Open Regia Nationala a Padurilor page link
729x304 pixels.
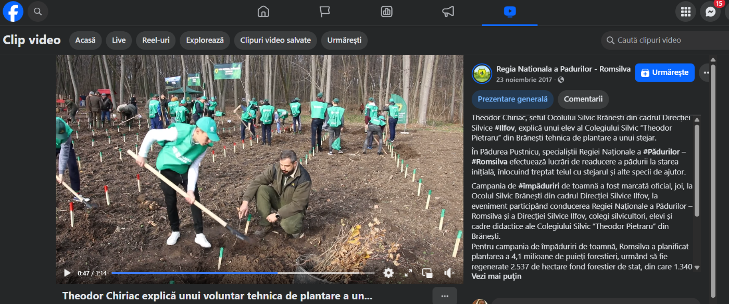click(563, 69)
